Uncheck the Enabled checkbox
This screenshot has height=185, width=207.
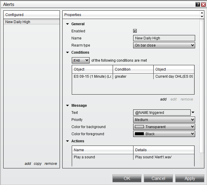pyautogui.click(x=135, y=31)
